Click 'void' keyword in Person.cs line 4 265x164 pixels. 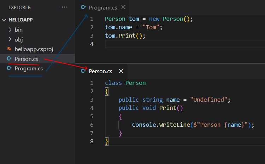pyautogui.click(x=149, y=108)
